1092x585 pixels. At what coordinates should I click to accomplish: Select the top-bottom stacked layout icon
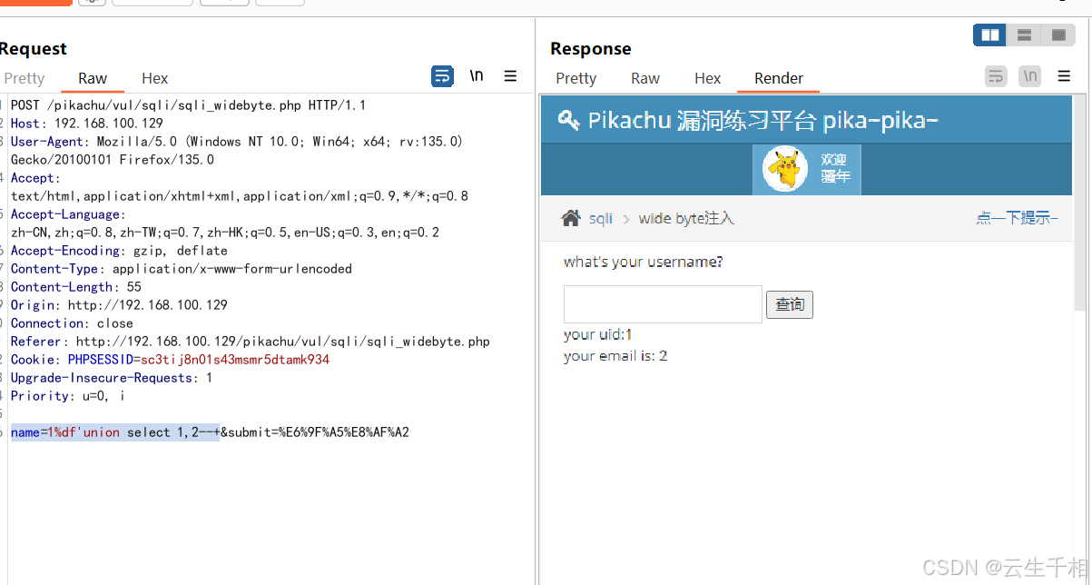coord(1024,35)
